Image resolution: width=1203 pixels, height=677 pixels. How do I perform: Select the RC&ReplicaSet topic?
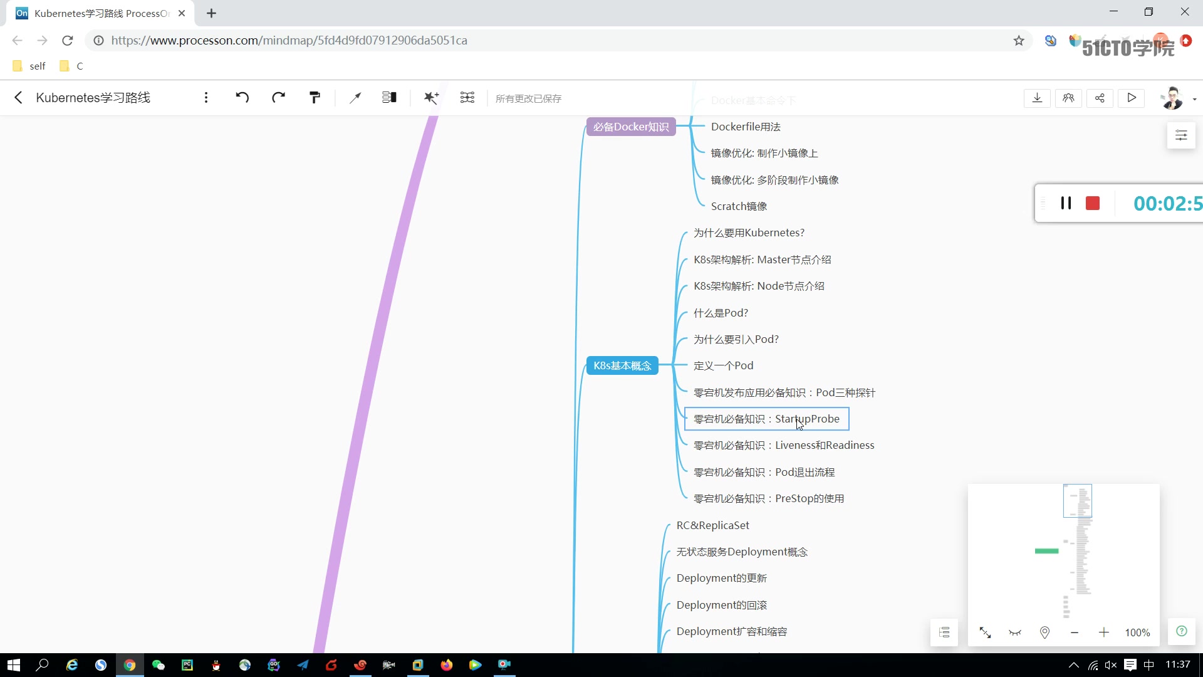pos(712,525)
